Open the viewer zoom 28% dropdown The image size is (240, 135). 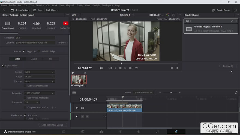click(76, 15)
